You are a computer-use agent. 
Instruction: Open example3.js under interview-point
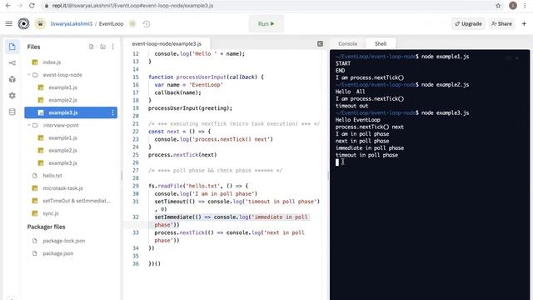tap(63, 163)
